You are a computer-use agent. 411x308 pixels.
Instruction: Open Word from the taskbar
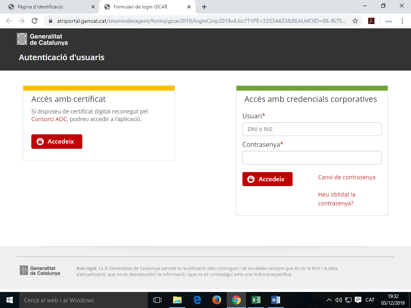(275, 300)
